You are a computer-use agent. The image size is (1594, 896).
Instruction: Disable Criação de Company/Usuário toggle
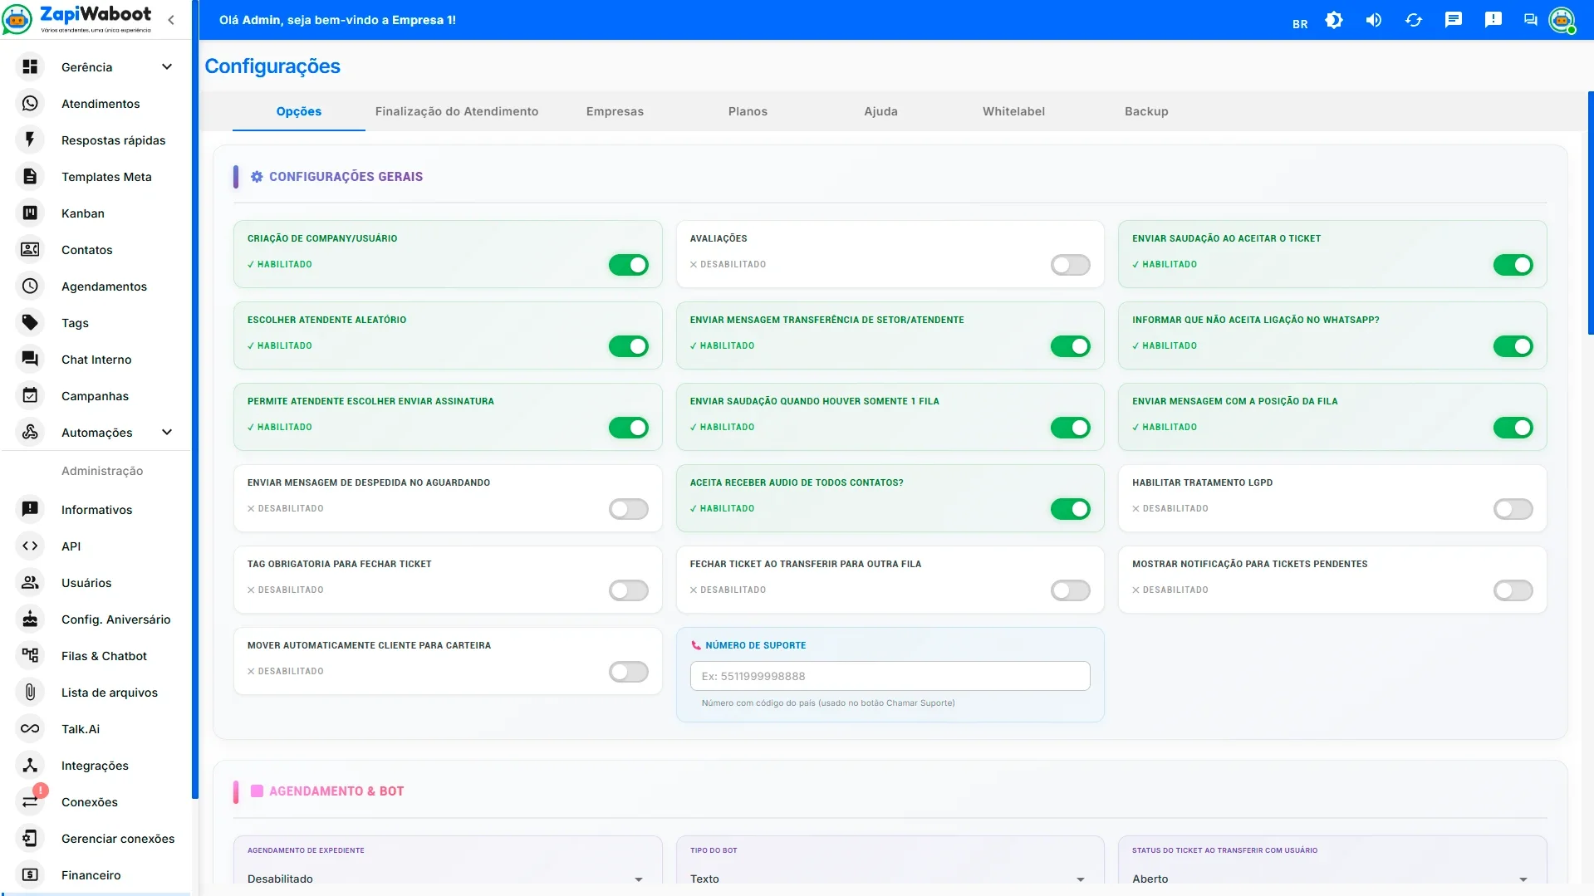tap(629, 265)
